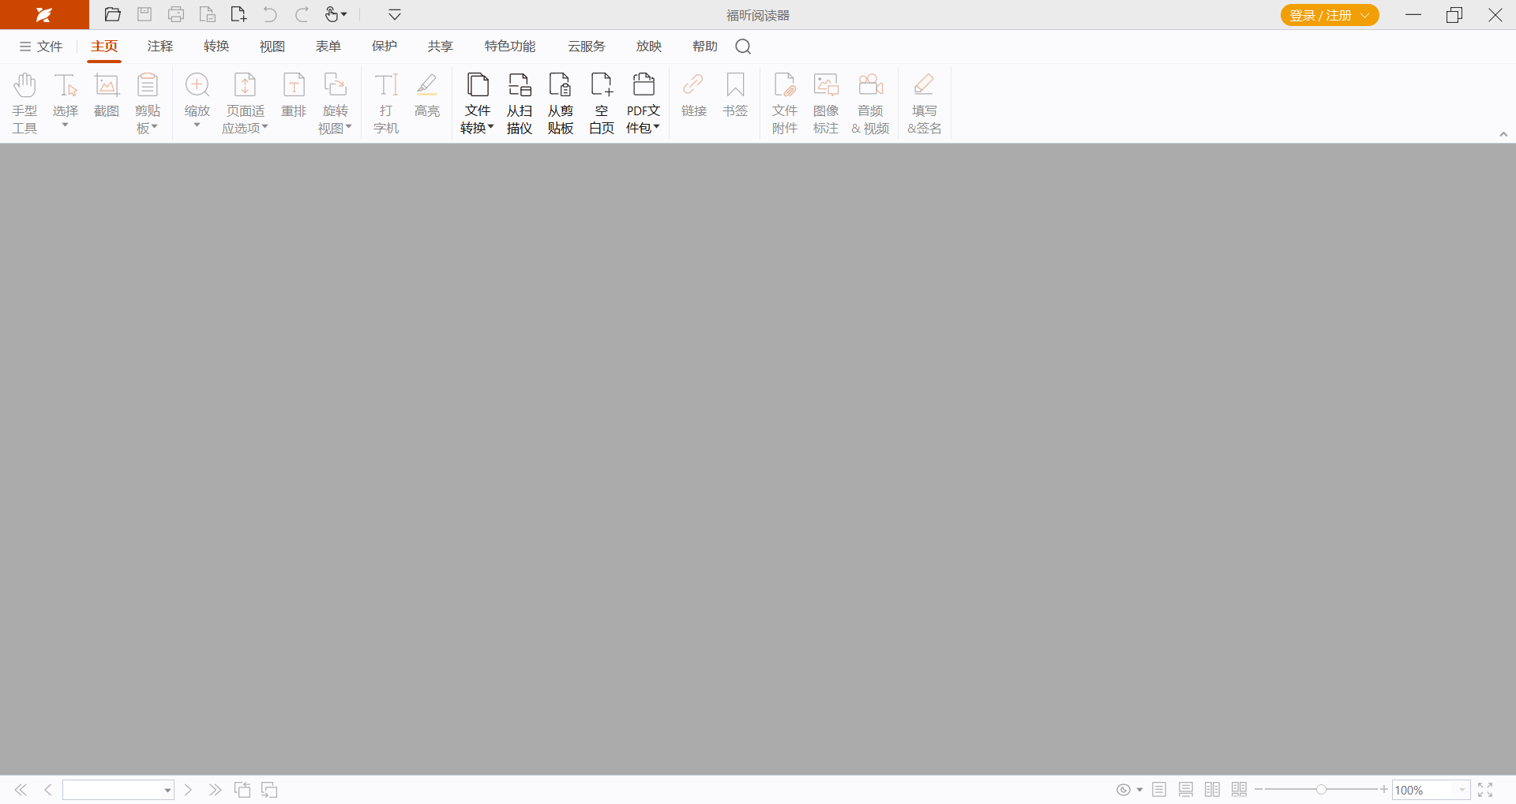Click the 链接 link tool
The height and width of the screenshot is (804, 1516).
click(694, 96)
